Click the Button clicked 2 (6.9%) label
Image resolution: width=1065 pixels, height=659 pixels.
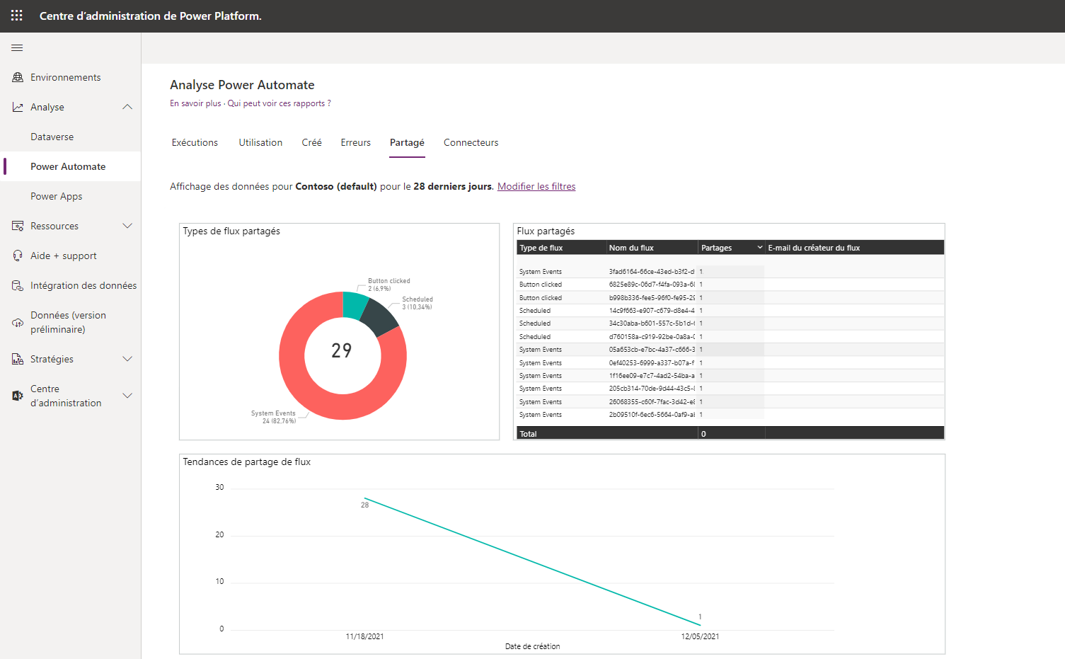coord(388,285)
